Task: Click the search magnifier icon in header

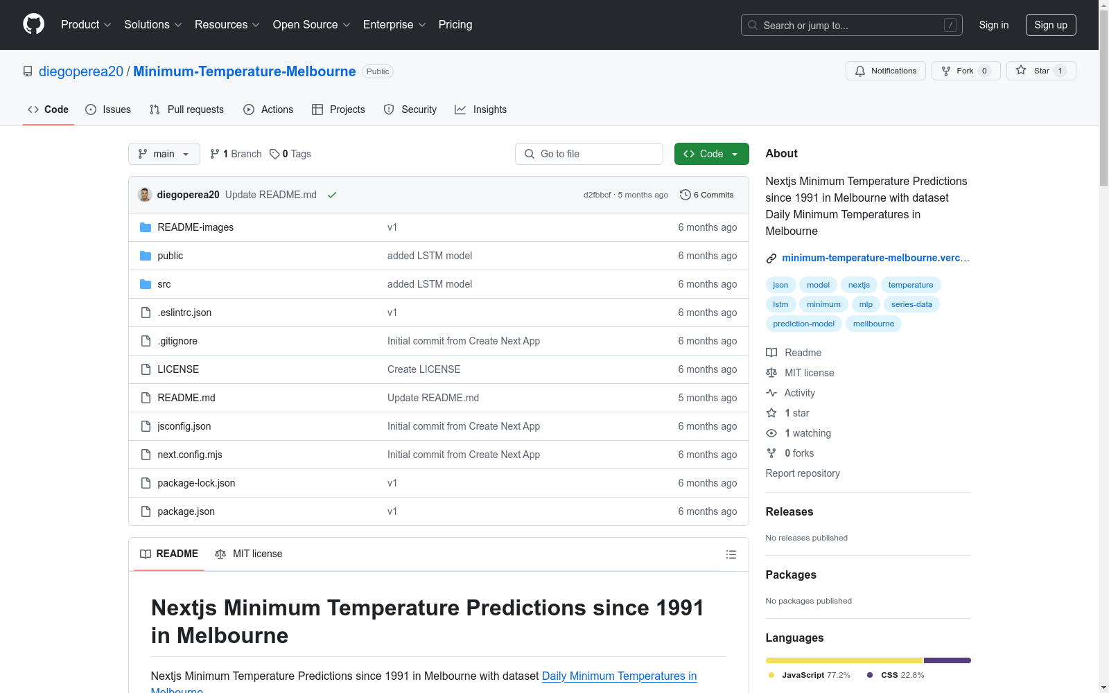Action: [753, 25]
